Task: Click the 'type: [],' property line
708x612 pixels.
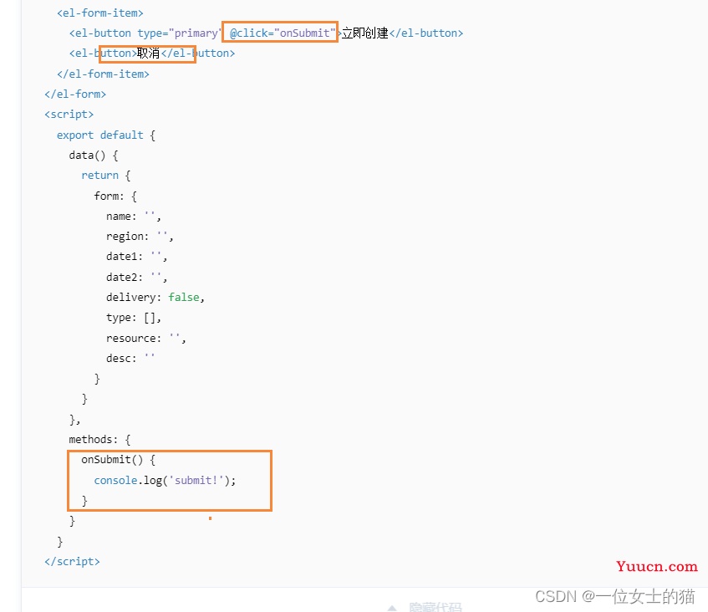Action: [x=134, y=318]
